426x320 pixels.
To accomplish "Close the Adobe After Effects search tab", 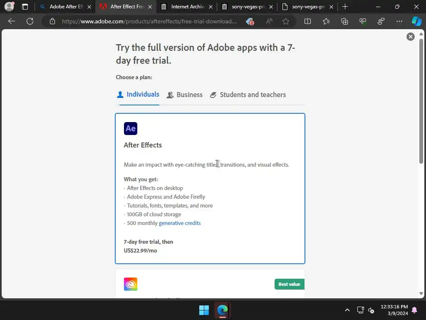I will [89, 7].
